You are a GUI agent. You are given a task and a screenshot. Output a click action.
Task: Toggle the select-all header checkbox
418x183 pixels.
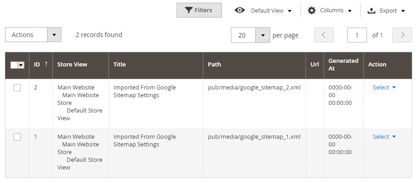[14, 65]
